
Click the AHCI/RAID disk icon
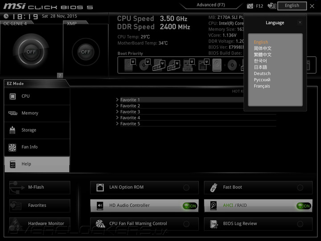pos(214,206)
